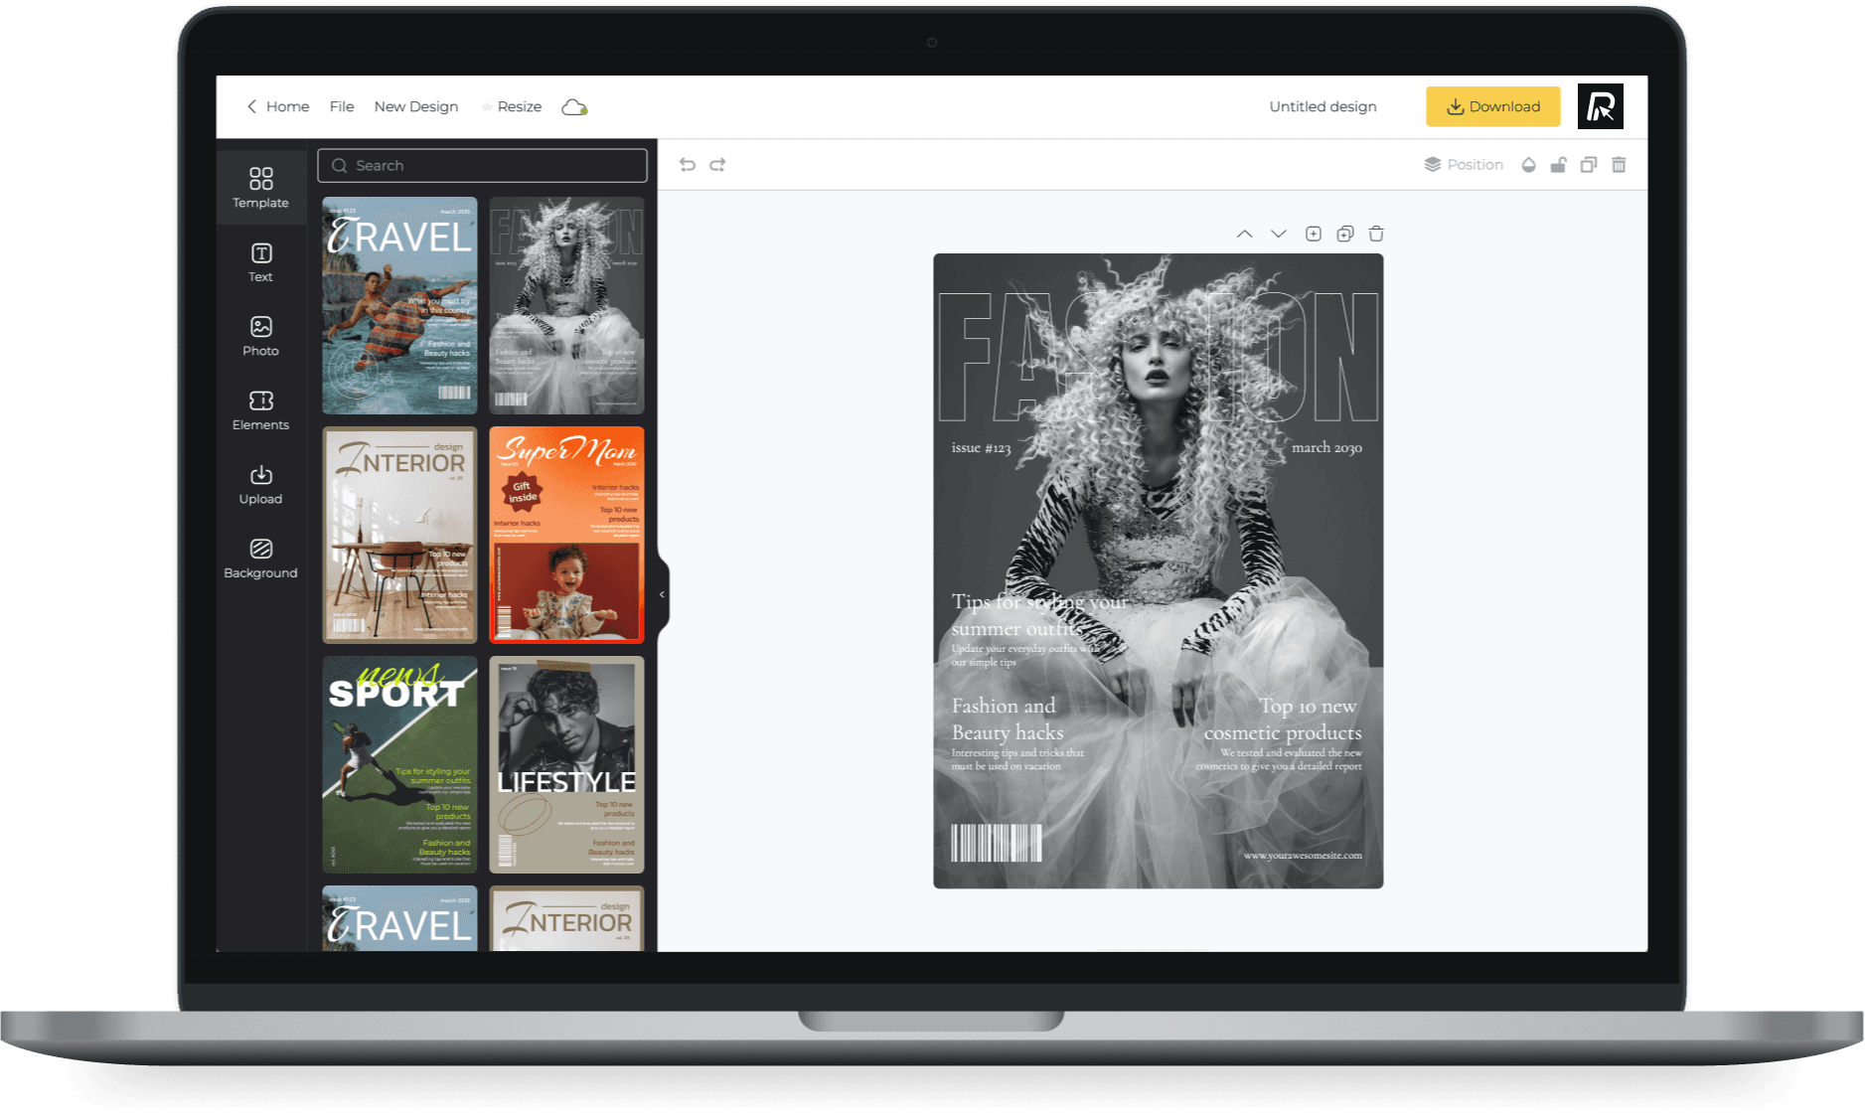1865x1118 pixels.
Task: Add a new page above canvas
Action: coord(1314,235)
